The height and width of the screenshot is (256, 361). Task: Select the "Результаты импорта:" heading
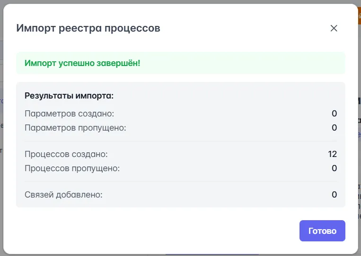coord(69,96)
